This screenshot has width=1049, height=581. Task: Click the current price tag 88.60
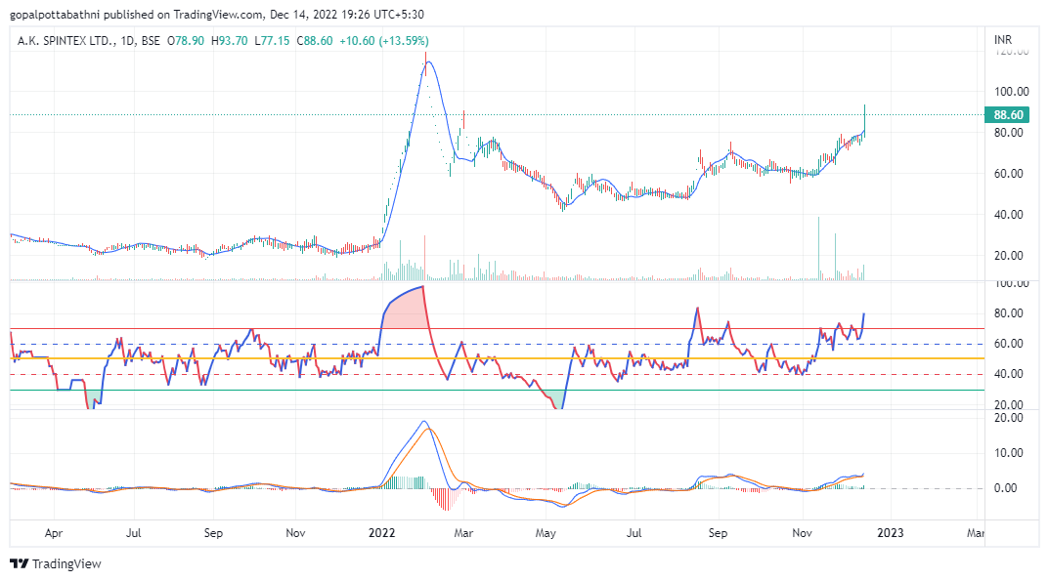[1008, 115]
